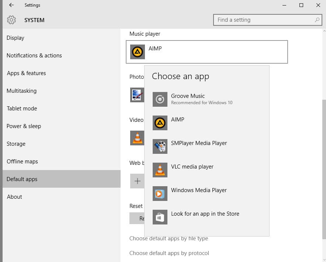Select Groove Music in the Choose an app list
The width and height of the screenshot is (326, 262).
(188, 99)
